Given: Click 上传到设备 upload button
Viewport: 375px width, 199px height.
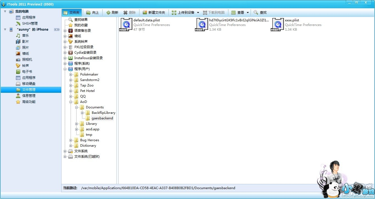Looking at the screenshot, I should point(183,13).
